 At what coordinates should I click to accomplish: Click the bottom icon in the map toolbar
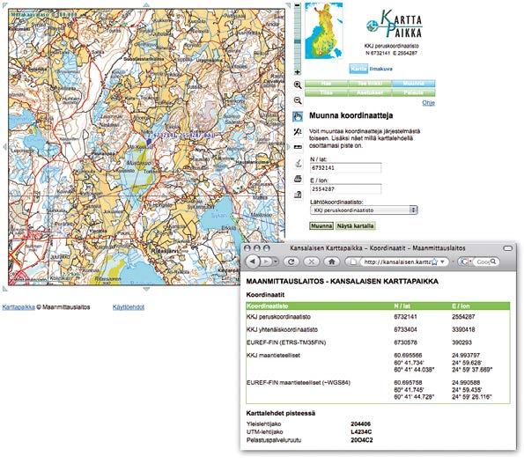[x=298, y=195]
